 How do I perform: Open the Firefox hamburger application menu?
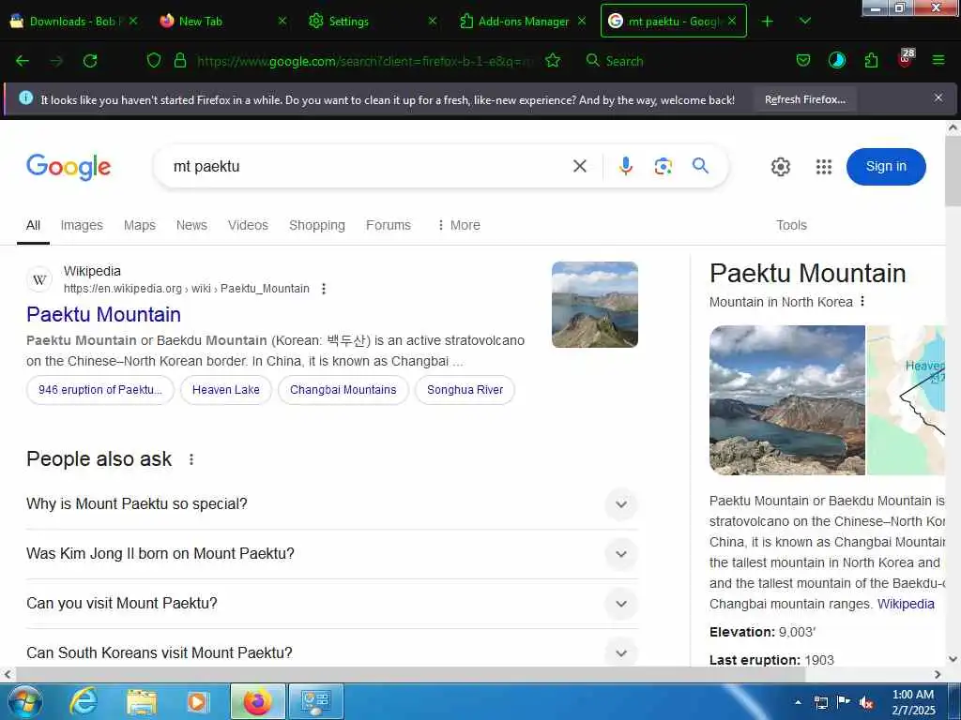click(x=938, y=60)
